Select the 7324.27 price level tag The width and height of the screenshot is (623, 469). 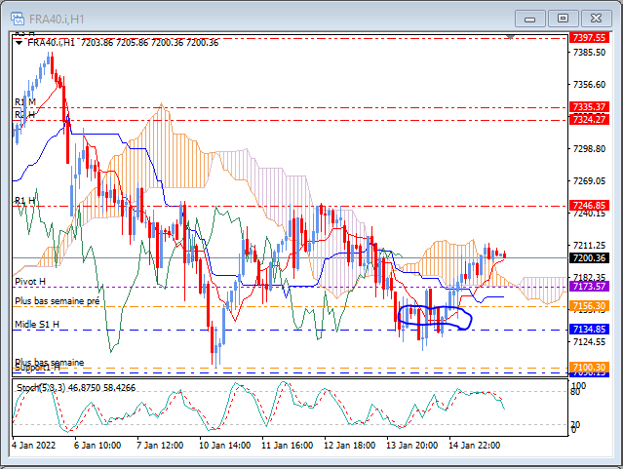click(589, 119)
